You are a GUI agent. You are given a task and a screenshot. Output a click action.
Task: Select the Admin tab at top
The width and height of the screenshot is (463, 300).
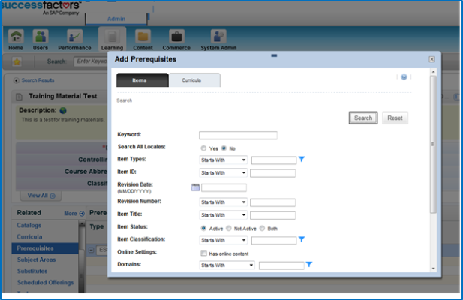click(116, 19)
